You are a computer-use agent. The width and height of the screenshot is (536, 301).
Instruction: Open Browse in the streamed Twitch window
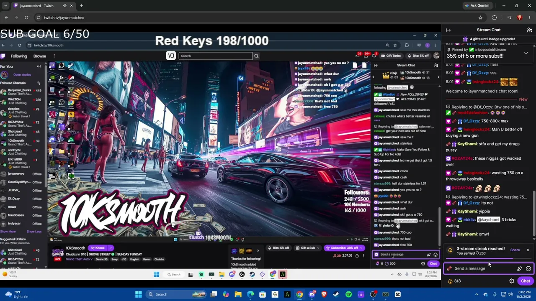[x=40, y=56]
